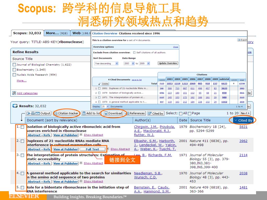This screenshot has height=200, width=267.
Task: Check cited document 1 Duplexes row checkbox
Action: [99, 88]
